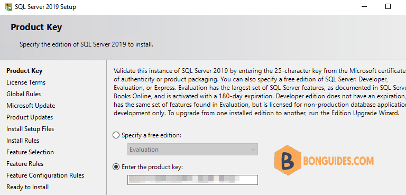Open the Microsoft Update step
The height and width of the screenshot is (195, 406).
[31, 106]
